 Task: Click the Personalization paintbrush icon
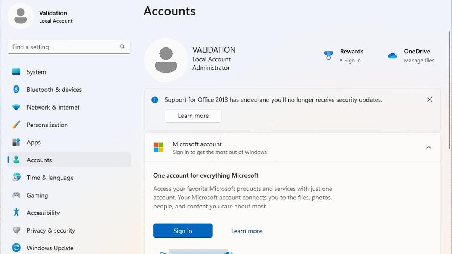pos(16,125)
